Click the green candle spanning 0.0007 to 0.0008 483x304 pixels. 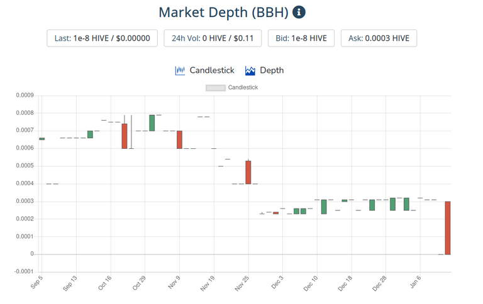(152, 123)
